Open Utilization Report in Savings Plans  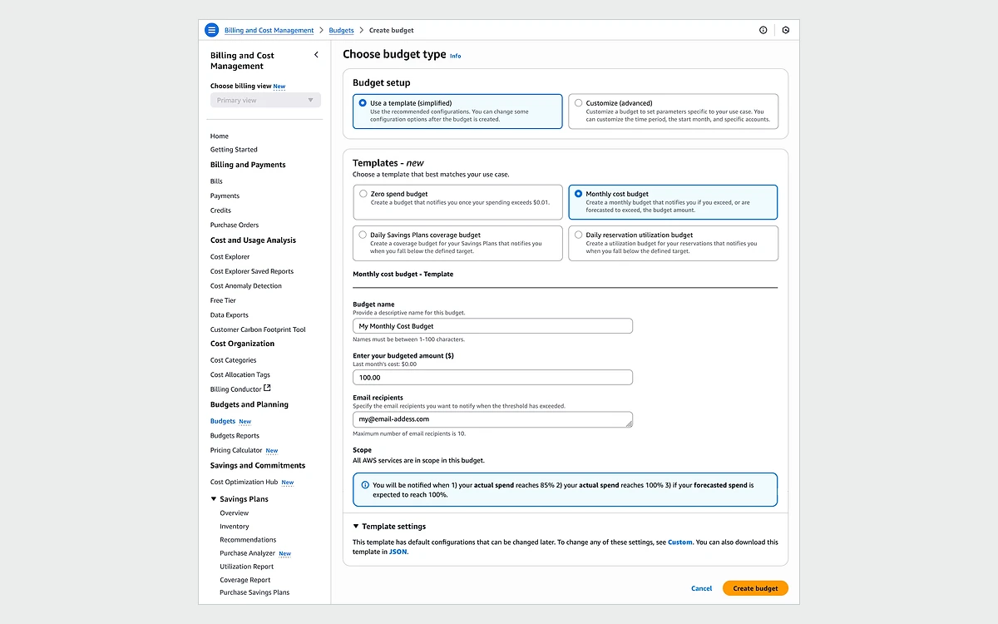245,566
